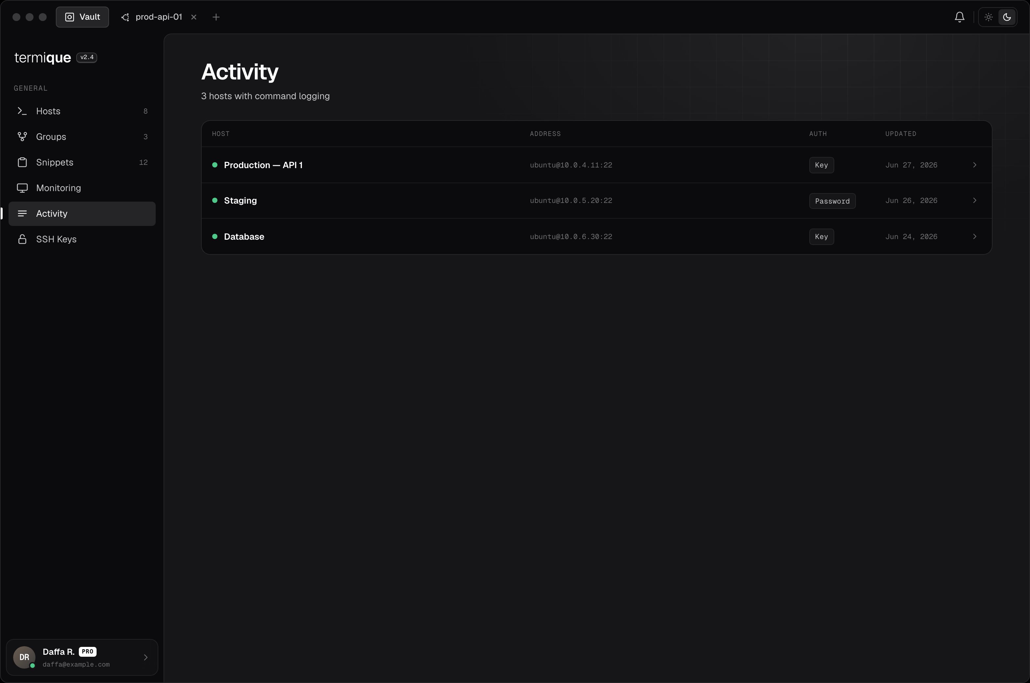Open SSH Keys in the sidebar
This screenshot has width=1030, height=683.
point(82,240)
